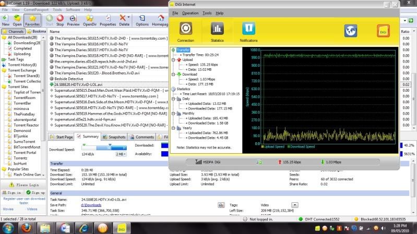Click the Statistics icon in DiGi Internet
Screen dimensions: 417x234
[x=217, y=31]
